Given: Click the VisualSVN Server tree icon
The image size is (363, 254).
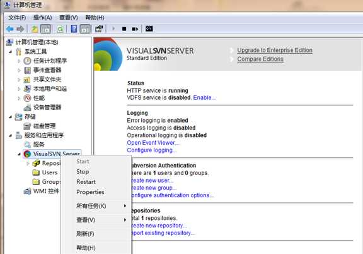Looking at the screenshot, I should point(27,154).
